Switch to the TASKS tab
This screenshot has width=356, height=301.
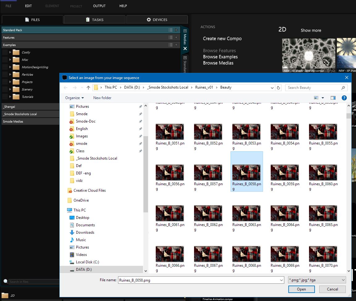pyautogui.click(x=95, y=19)
